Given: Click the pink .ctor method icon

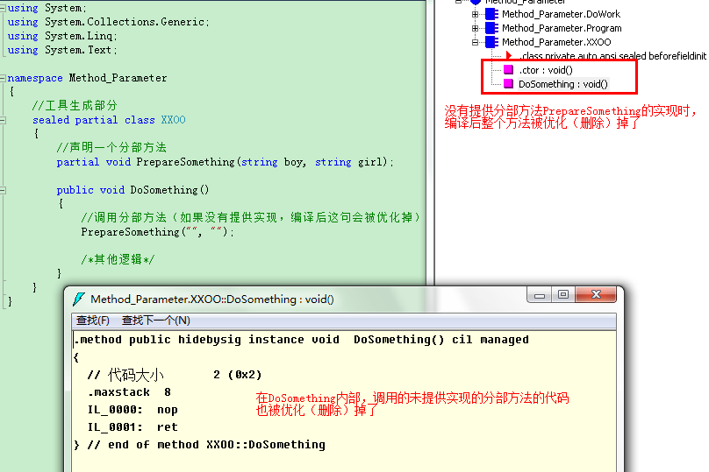Looking at the screenshot, I should [x=509, y=70].
